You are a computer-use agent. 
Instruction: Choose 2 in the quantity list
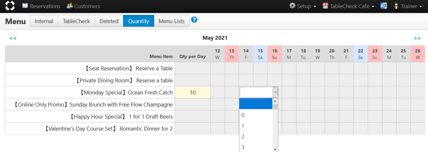pyautogui.click(x=256, y=137)
